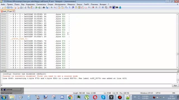This screenshot has width=179, height=100.
Task: Click the INS mode status indicator
Action: pyautogui.click(x=174, y=93)
